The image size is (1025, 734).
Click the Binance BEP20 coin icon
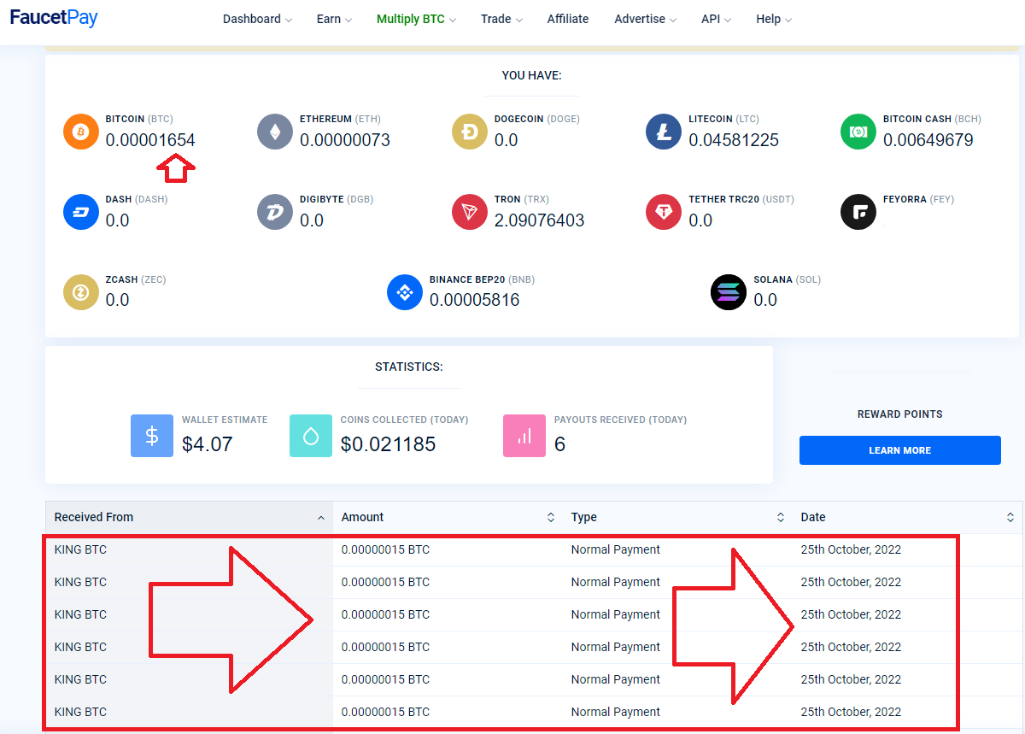[405, 292]
